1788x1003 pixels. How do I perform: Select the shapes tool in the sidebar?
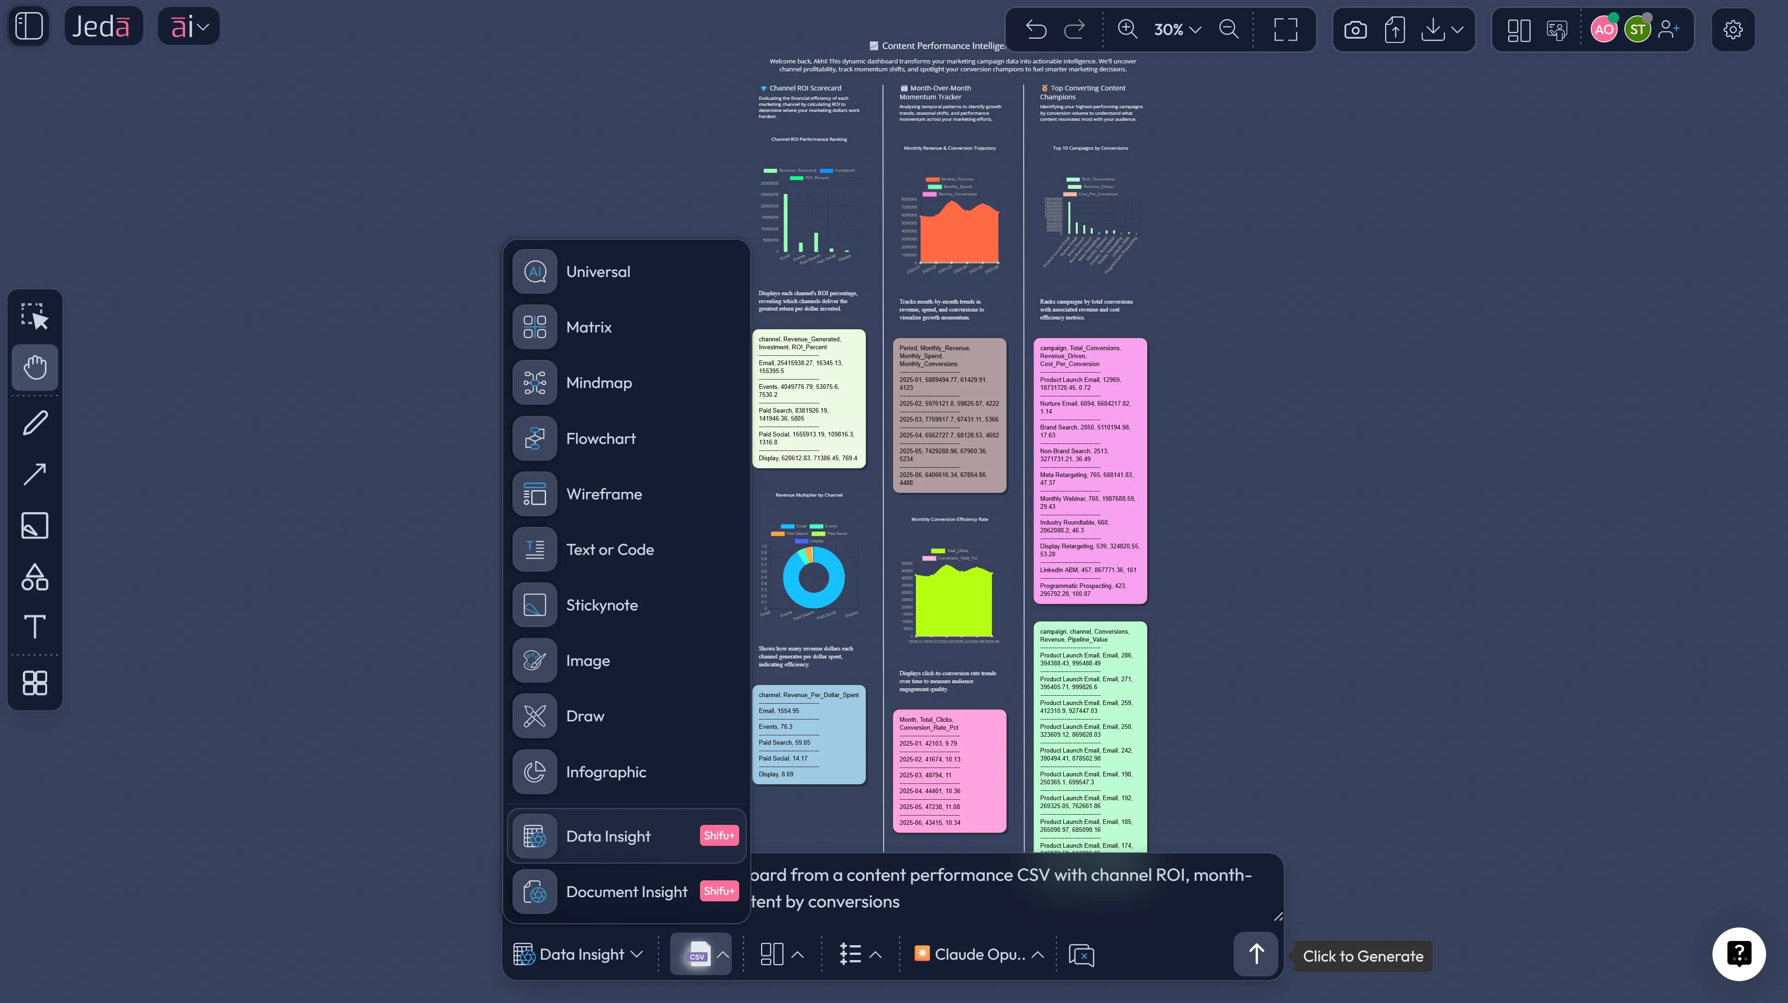tap(34, 577)
